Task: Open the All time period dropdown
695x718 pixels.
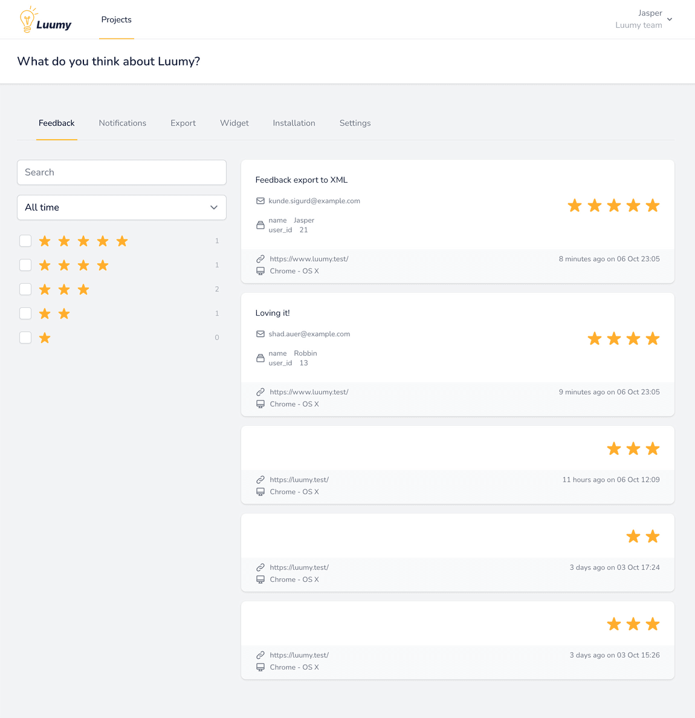Action: pyautogui.click(x=121, y=207)
